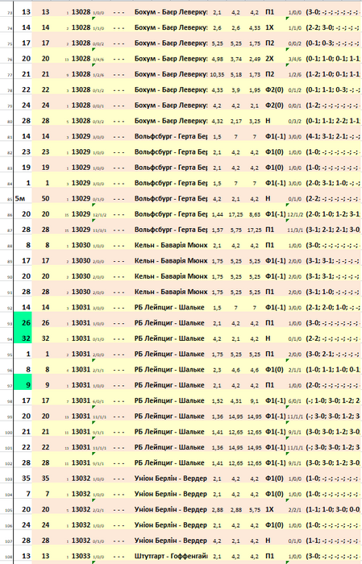
Task: Click the scores cell "(1-1; 1-0; 3-0; 0-0"
Action: [333, 510]
